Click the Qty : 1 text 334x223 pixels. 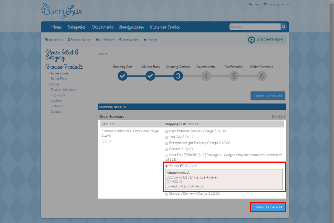(x=107, y=141)
